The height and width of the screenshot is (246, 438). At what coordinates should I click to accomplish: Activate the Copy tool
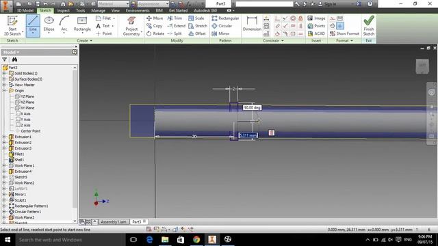154,26
